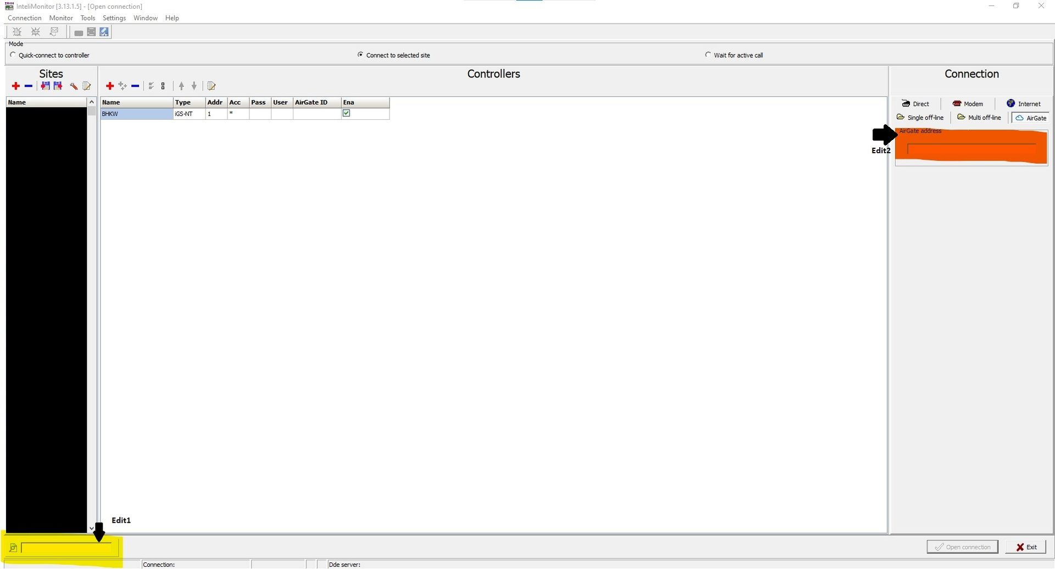Image resolution: width=1055 pixels, height=569 pixels.
Task: Click the notepad edit icon in Controllers toolbar
Action: (212, 86)
